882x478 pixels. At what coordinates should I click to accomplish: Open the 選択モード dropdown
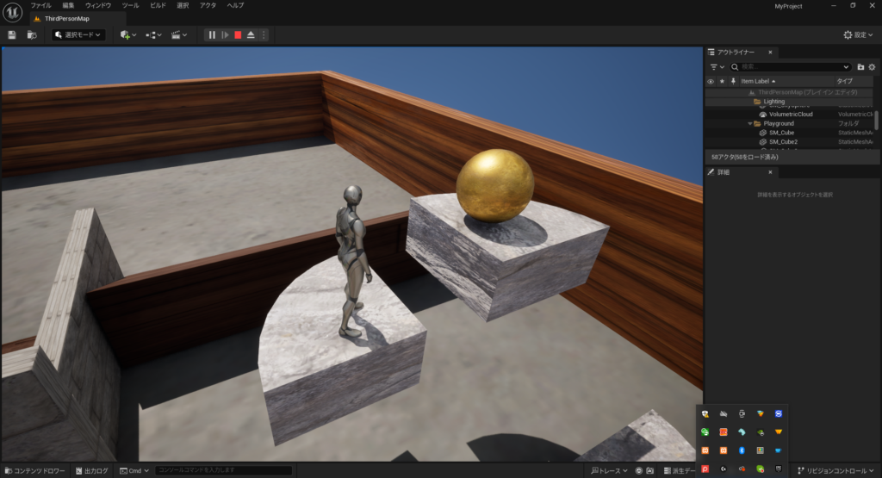point(78,35)
